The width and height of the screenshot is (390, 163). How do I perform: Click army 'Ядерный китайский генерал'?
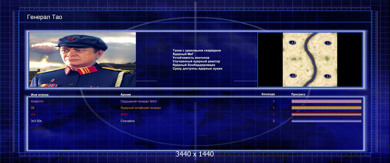coord(141,108)
